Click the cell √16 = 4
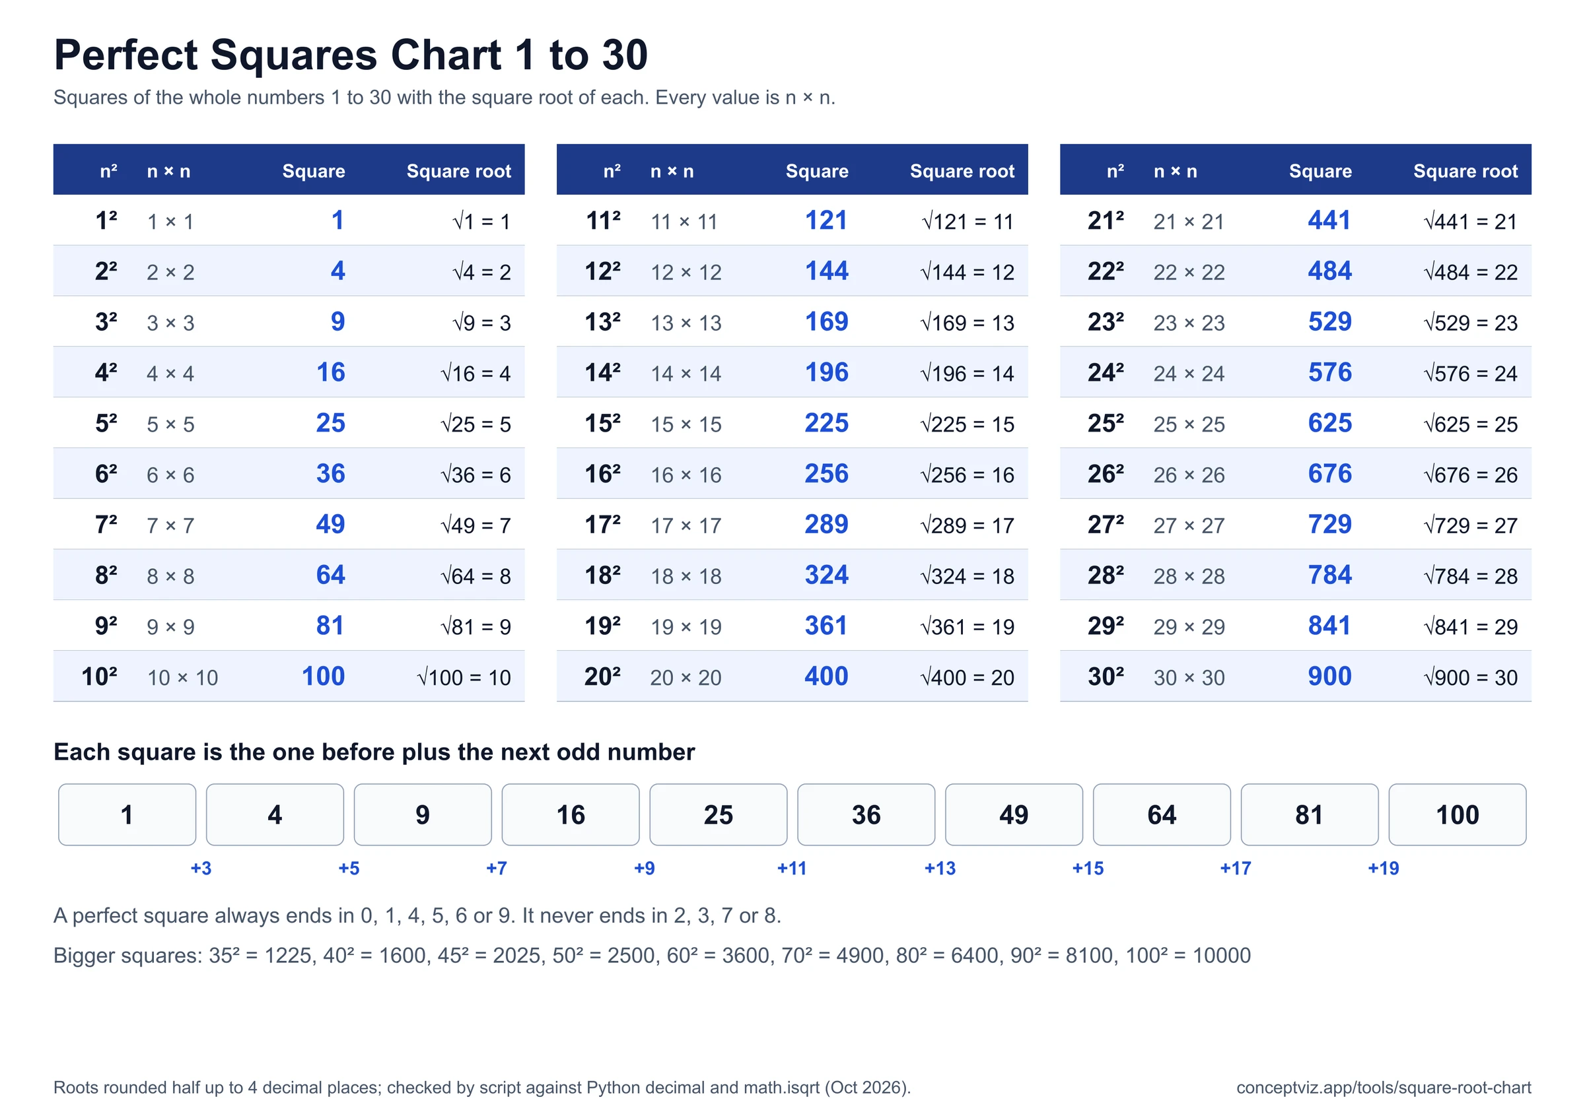The width and height of the screenshot is (1585, 1120). (475, 374)
